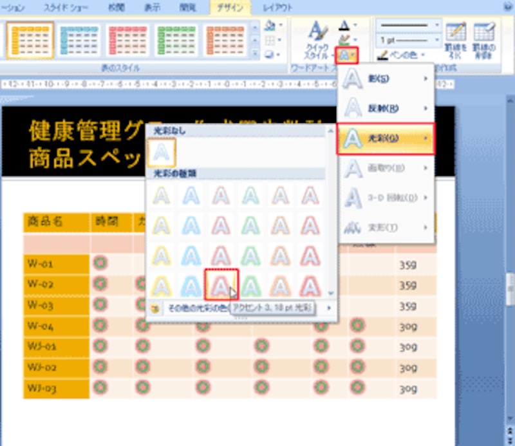Image resolution: width=515 pixels, height=446 pixels.
Task: Switch to the レイアウト ribbon tab
Action: 277,8
